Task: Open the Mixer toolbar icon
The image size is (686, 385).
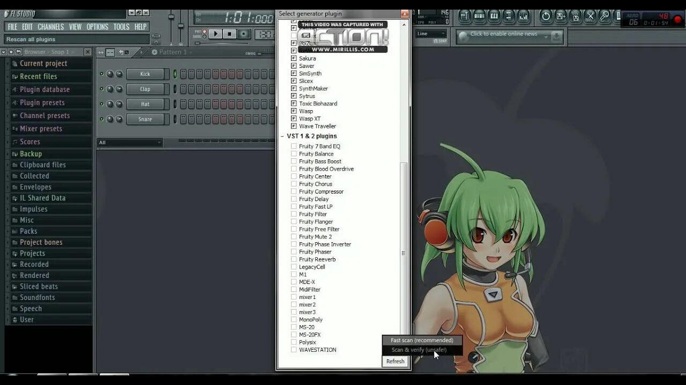Action: point(523,16)
